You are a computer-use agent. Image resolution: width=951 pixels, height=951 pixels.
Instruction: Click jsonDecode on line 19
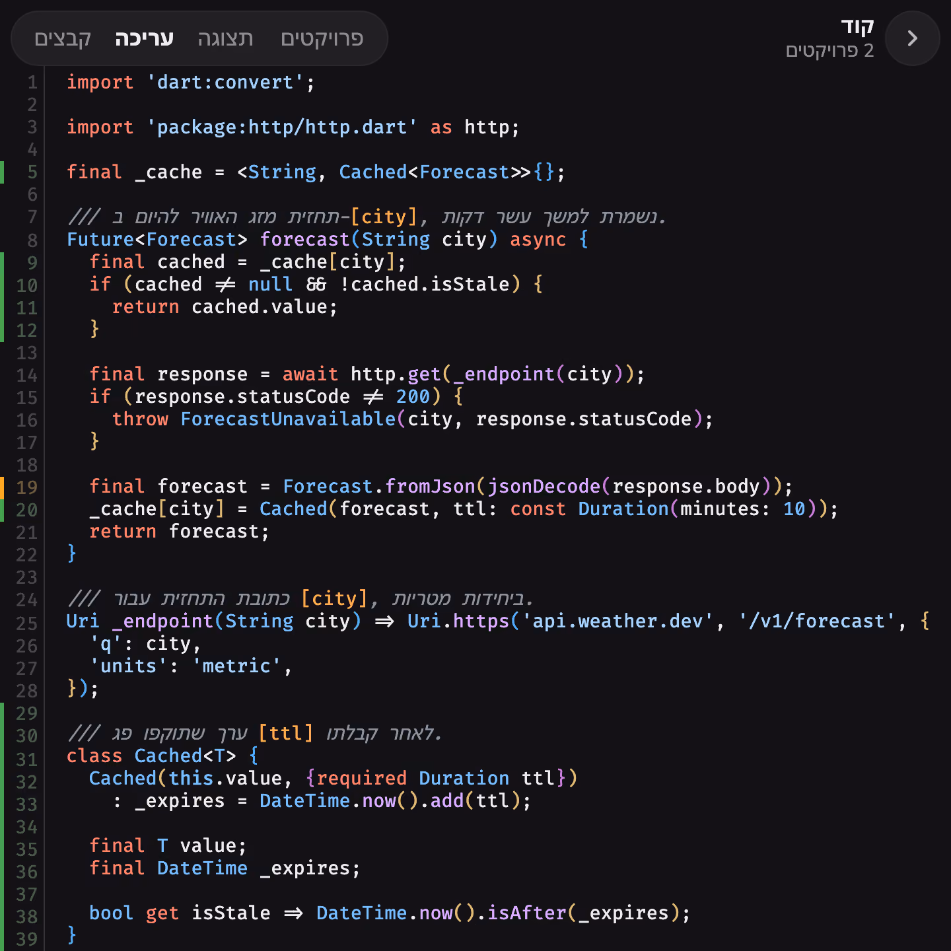(543, 487)
